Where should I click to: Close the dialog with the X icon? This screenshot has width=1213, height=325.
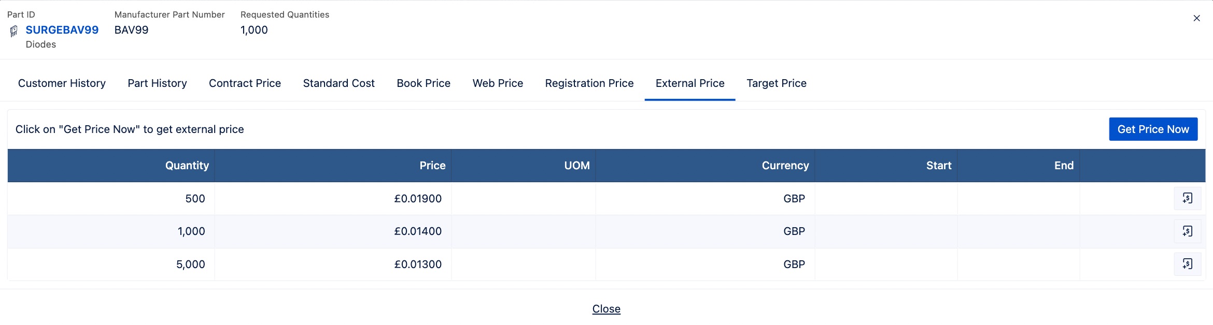(1196, 18)
